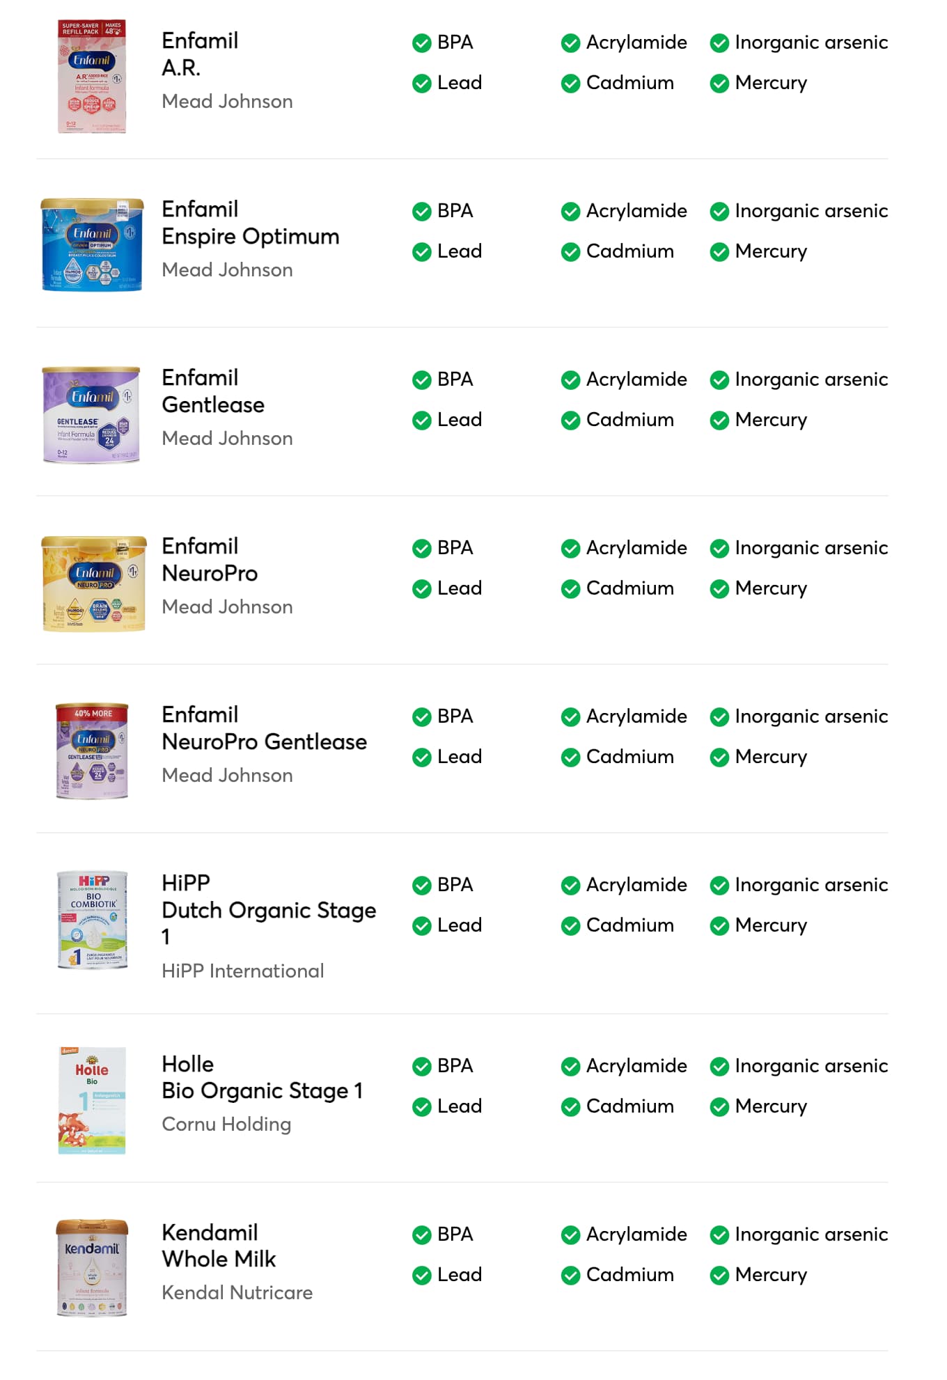Click the Inorganic arsenic checkmark for HiPP Dutch Organic
The height and width of the screenshot is (1380, 947).
pos(719,886)
